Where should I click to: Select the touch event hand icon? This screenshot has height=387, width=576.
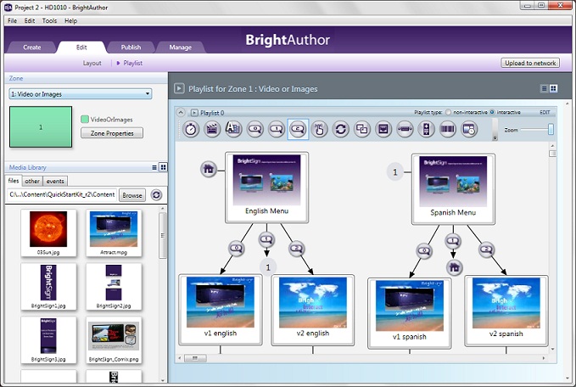coord(319,129)
